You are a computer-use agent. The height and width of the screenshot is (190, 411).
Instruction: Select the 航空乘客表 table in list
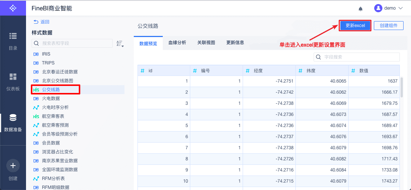tap(55, 116)
